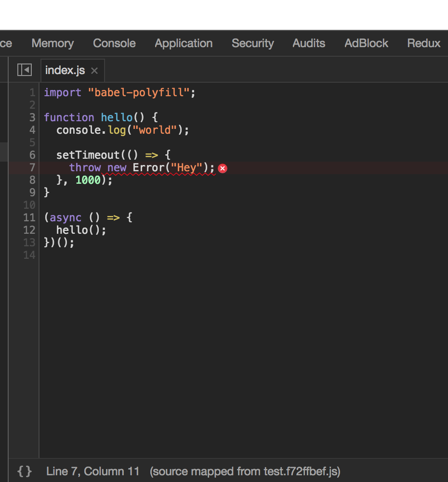This screenshot has width=448, height=482.
Task: Click the red error icon on line 7
Action: tap(222, 168)
